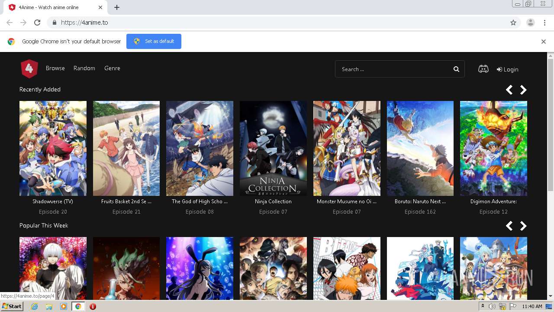
Task: Open the Browse menu
Action: point(55,68)
